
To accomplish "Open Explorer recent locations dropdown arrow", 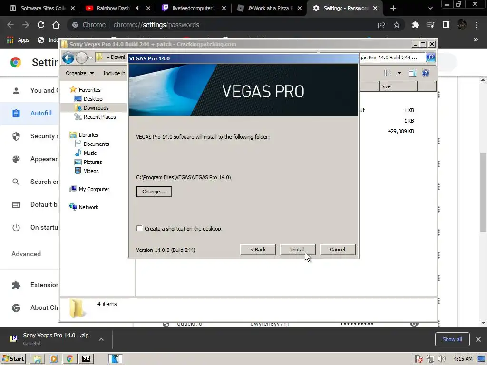I will [x=90, y=58].
